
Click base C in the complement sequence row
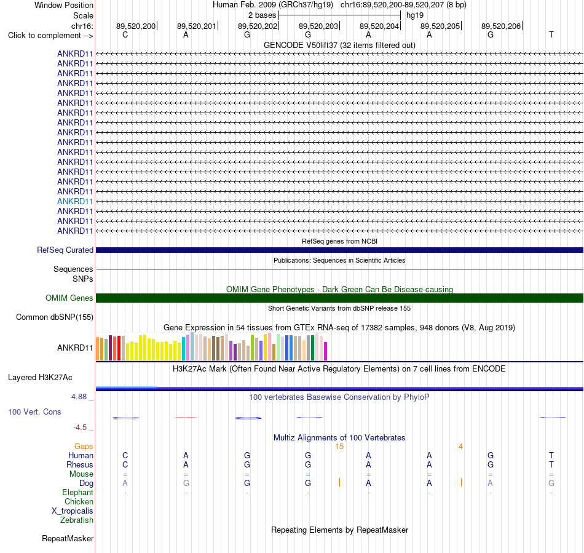tap(125, 34)
